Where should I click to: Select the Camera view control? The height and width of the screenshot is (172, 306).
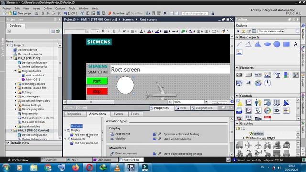[x=258, y=118]
